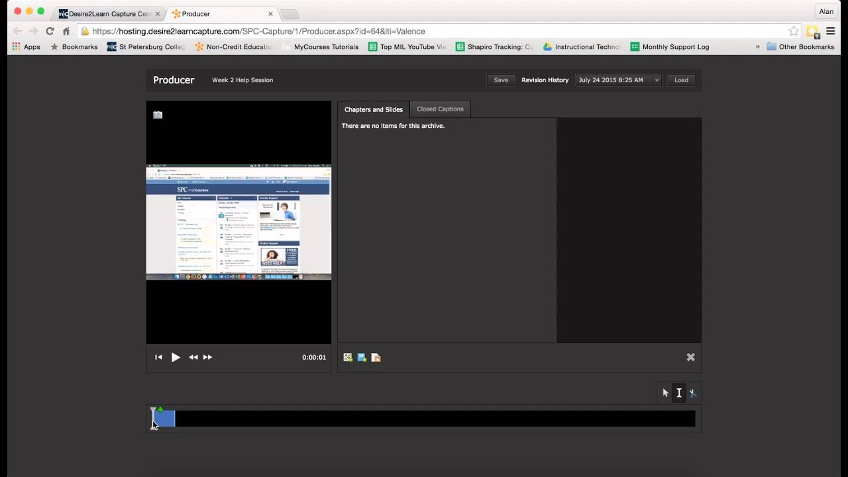Open Other Bookmarks folder

pyautogui.click(x=800, y=47)
